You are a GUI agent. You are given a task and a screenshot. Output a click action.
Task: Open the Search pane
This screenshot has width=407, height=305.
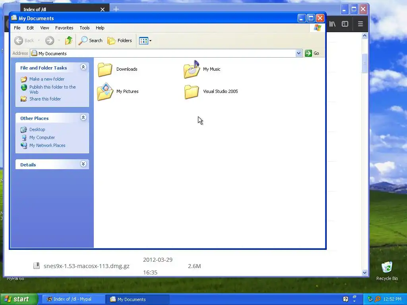[x=90, y=41]
